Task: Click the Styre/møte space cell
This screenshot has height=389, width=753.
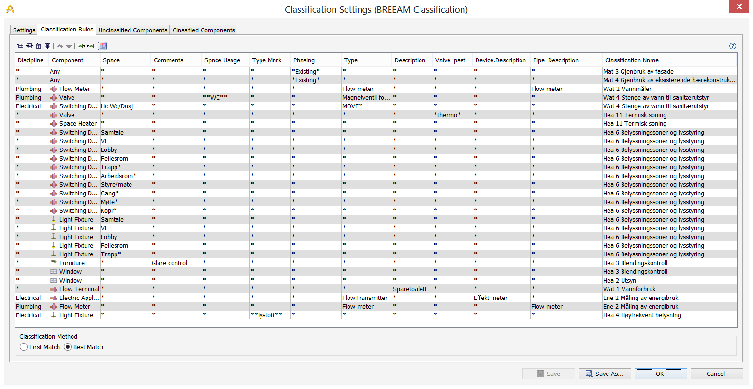Action: coord(125,185)
